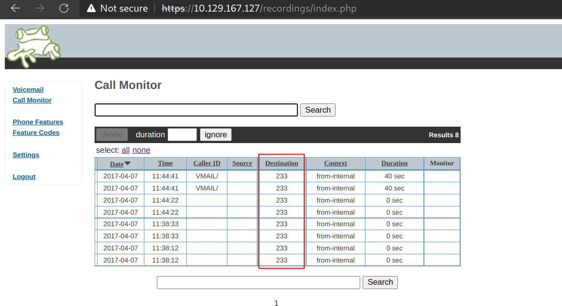Open Settings from the sidebar
The image size is (562, 306).
point(26,155)
